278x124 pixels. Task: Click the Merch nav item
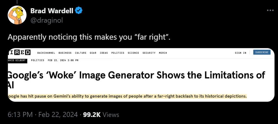pyautogui.click(x=163, y=53)
